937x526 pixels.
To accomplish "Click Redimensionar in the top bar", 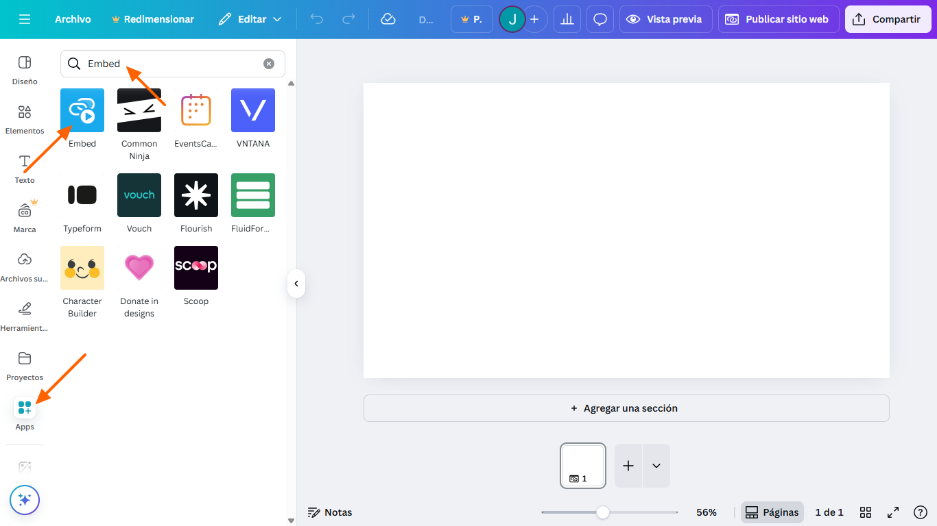I will tap(152, 19).
